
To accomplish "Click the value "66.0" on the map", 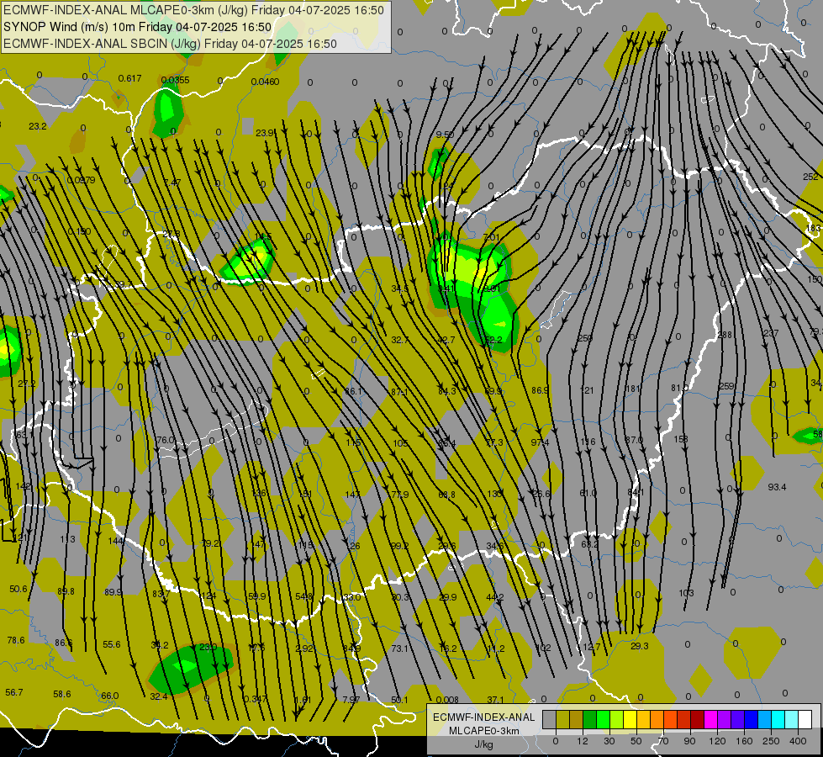I will 109,696.
